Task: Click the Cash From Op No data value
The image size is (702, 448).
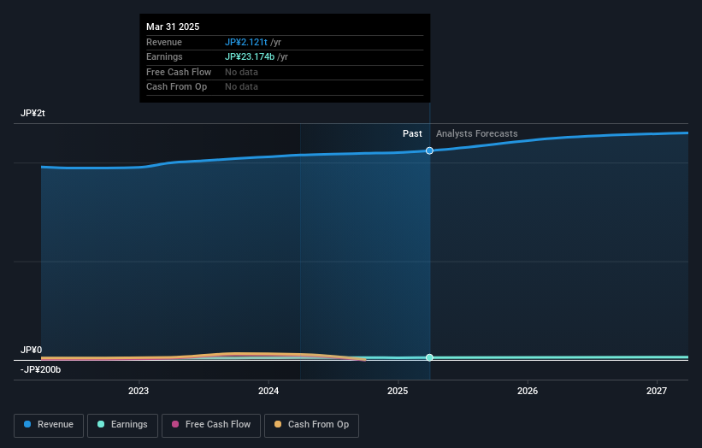Action: 241,87
